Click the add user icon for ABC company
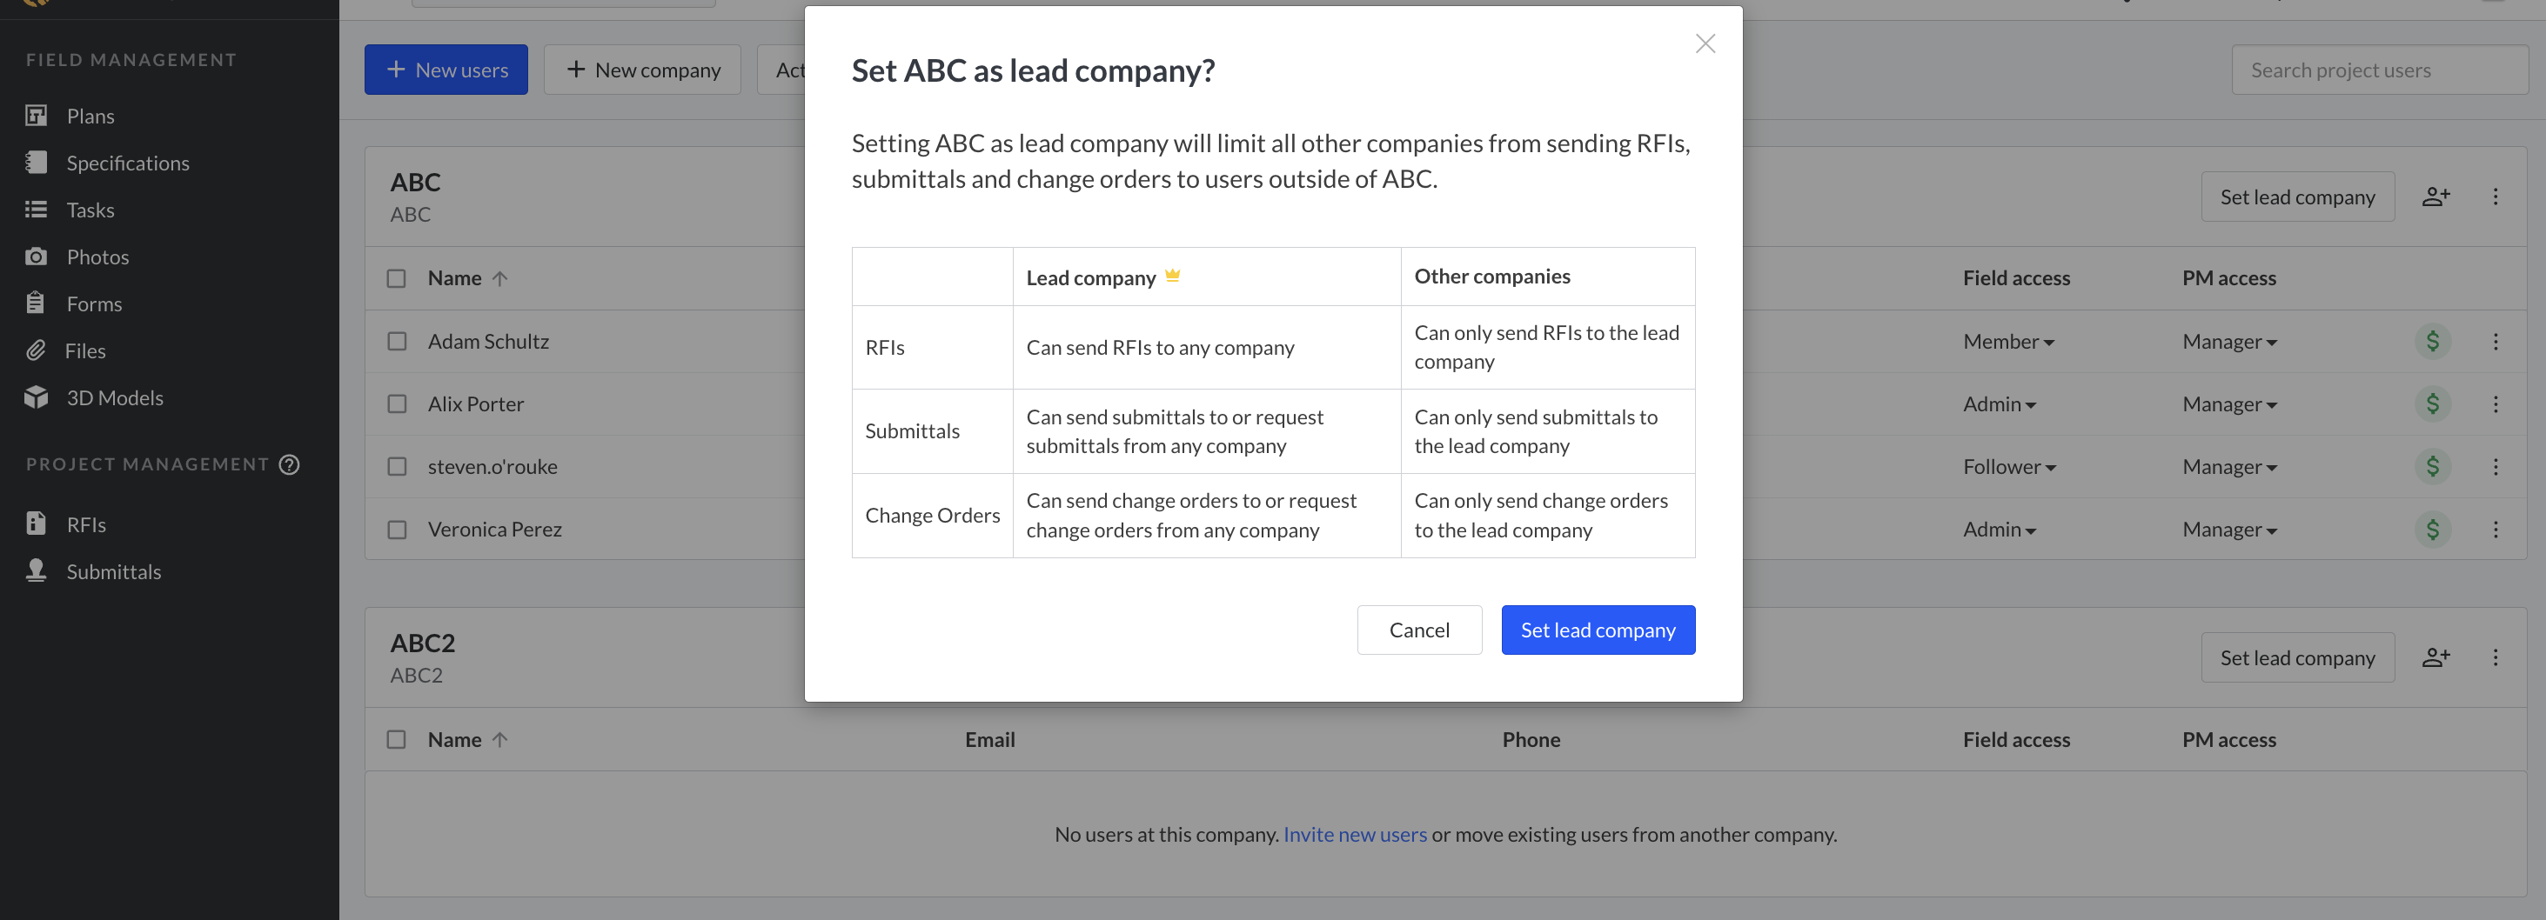This screenshot has width=2546, height=920. coord(2435,197)
